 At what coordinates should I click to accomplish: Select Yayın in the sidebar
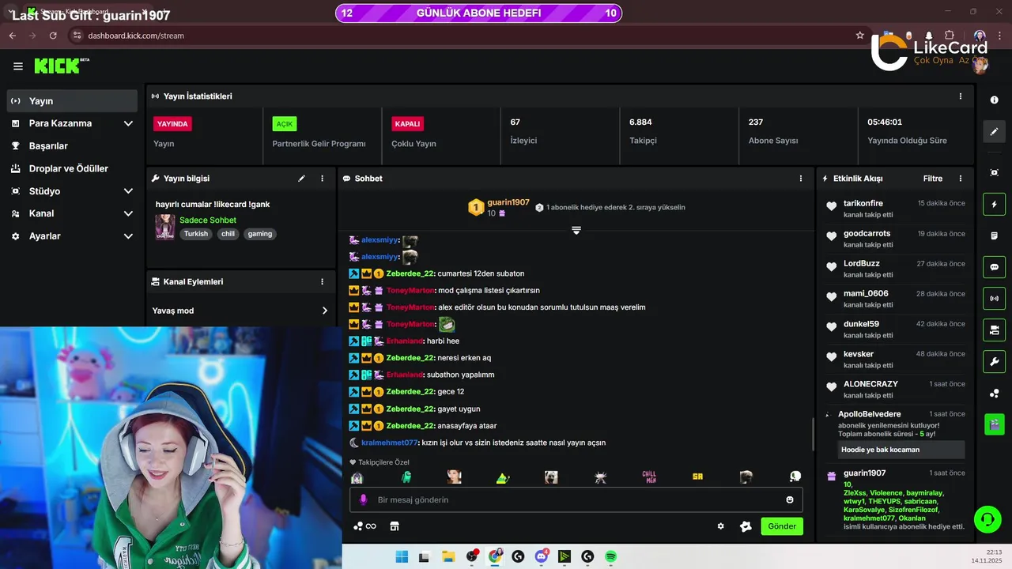click(x=72, y=101)
